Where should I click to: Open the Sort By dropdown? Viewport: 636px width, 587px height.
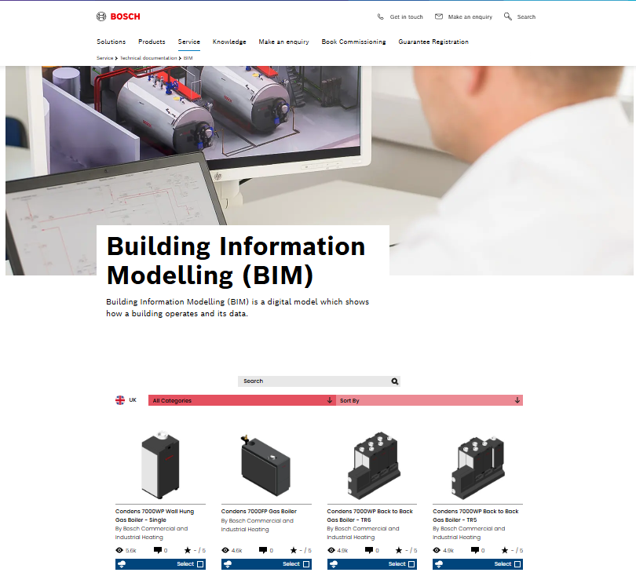pyautogui.click(x=429, y=400)
